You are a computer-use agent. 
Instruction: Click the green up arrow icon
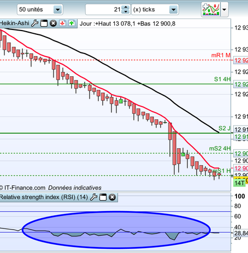(x=72, y=23)
